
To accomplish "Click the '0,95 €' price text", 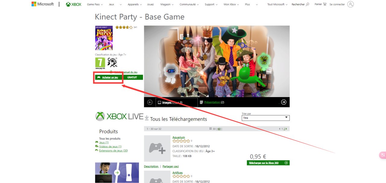I will coord(258,157).
